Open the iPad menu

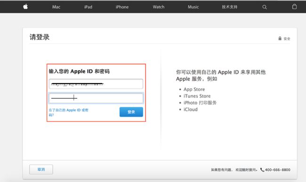88,7
